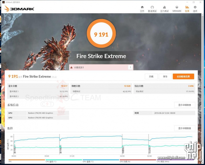Image resolution: width=205 pixels, height=165 pixels.
Task: Open the 压力测试 stress test icon
Action: tap(165, 9)
